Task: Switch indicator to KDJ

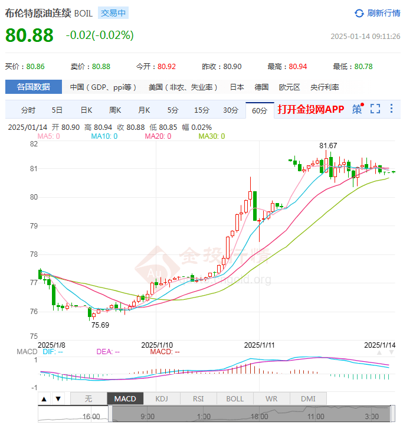Action: [162, 398]
